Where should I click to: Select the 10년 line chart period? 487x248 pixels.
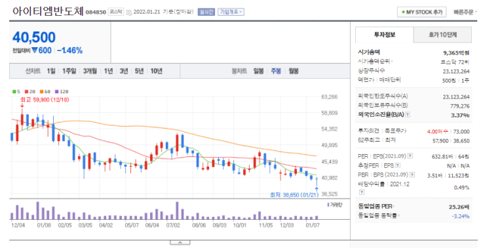[157, 71]
